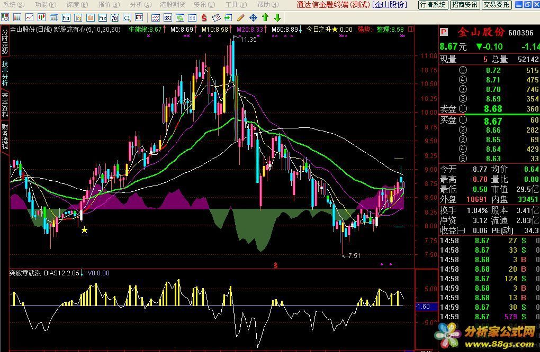The image size is (540, 352).
Task: Click the M10:8.58 moving average label
Action: 214,30
